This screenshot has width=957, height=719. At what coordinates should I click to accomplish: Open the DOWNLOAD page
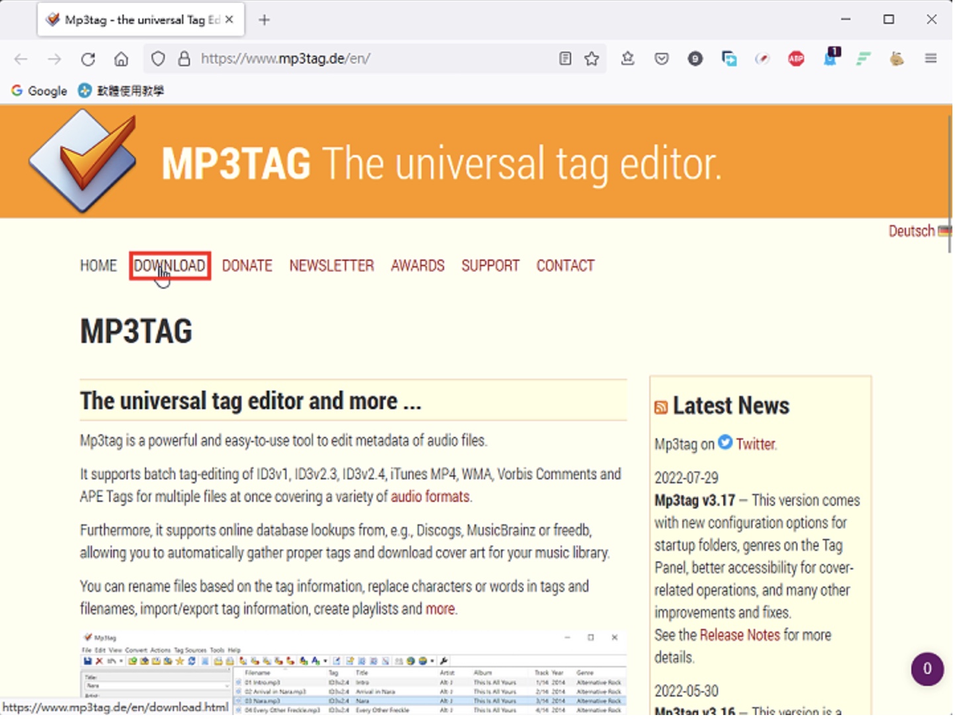tap(171, 267)
